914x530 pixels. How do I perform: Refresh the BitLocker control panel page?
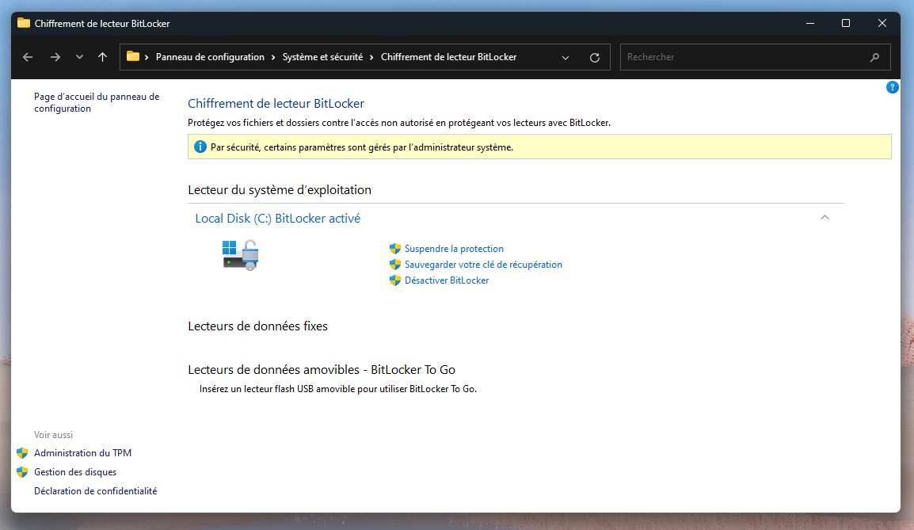point(595,57)
